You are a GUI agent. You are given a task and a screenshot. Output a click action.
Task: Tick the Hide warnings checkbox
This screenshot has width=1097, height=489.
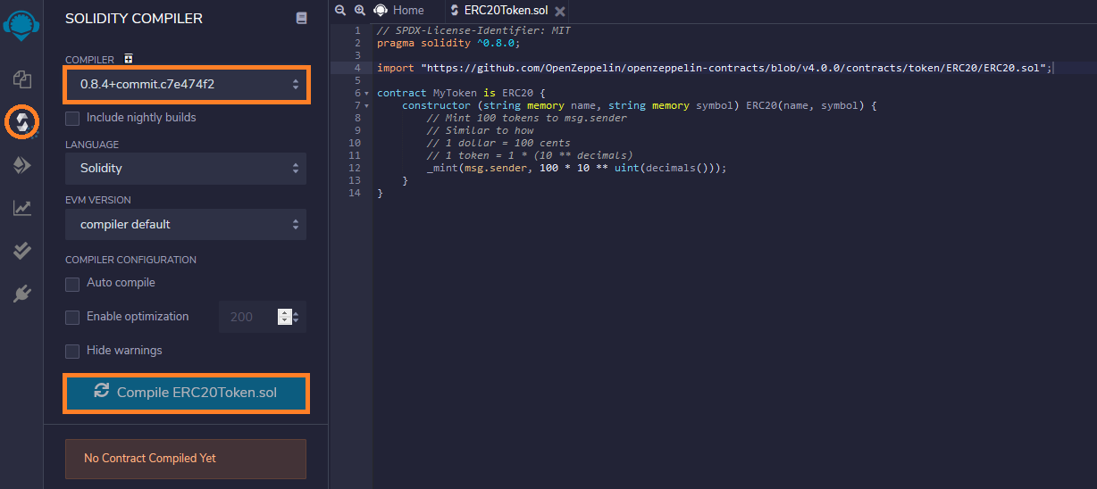point(72,351)
